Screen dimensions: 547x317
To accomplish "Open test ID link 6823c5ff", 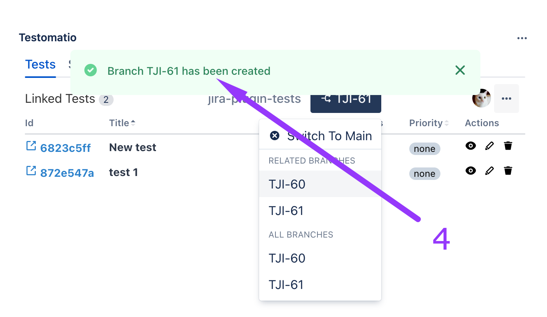I will [65, 148].
